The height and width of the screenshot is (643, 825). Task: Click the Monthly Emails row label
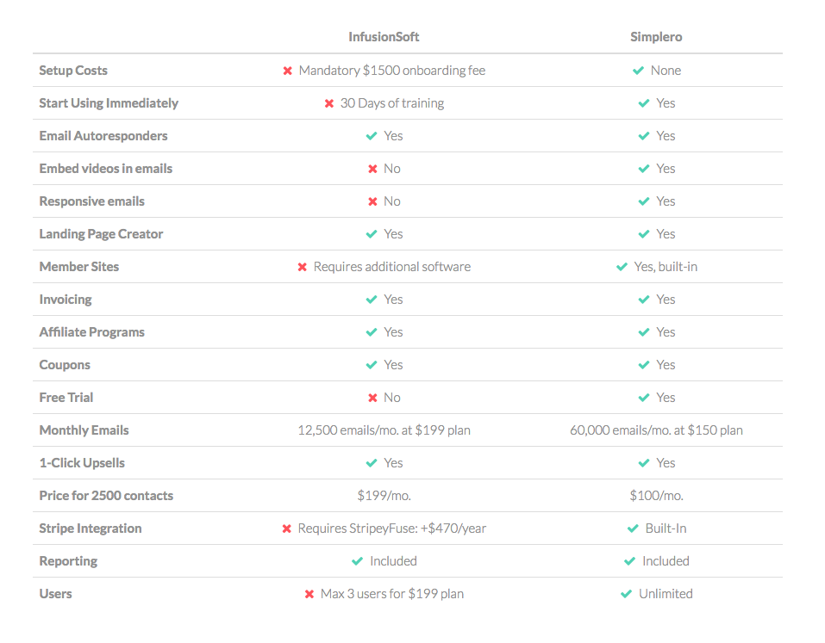(x=84, y=430)
